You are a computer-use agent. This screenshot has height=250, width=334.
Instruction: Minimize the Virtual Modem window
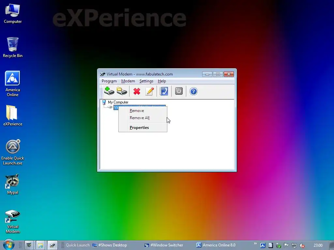[x=207, y=74]
